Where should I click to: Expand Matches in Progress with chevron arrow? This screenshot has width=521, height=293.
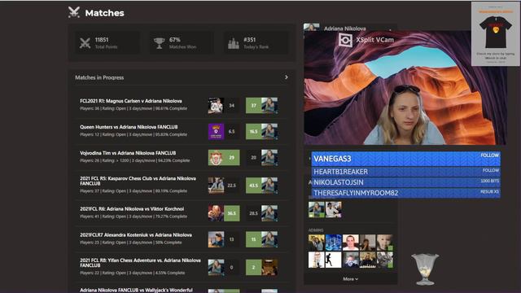tap(286, 77)
